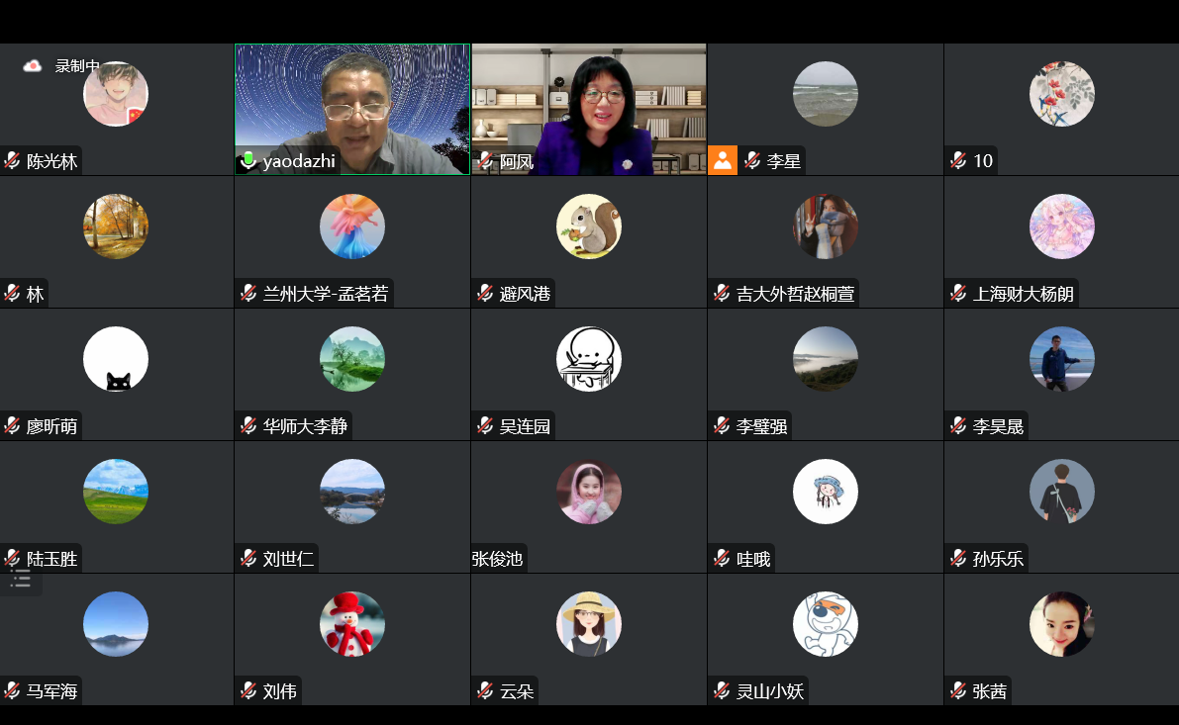Click the muted mic icon next to 马军海
This screenshot has height=725, width=1179.
[x=13, y=691]
